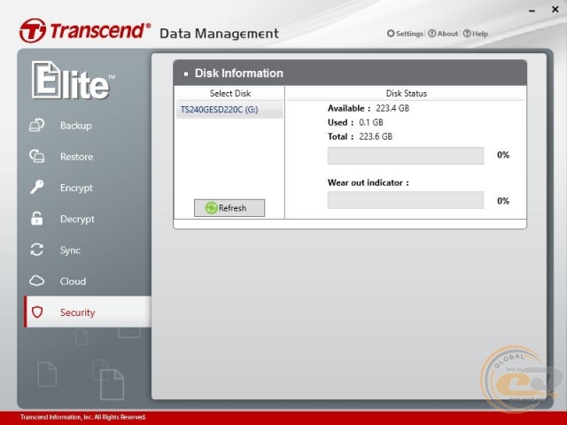Select disk TS240GESD220C (G:)
Screen dimensions: 567x425
pos(229,110)
